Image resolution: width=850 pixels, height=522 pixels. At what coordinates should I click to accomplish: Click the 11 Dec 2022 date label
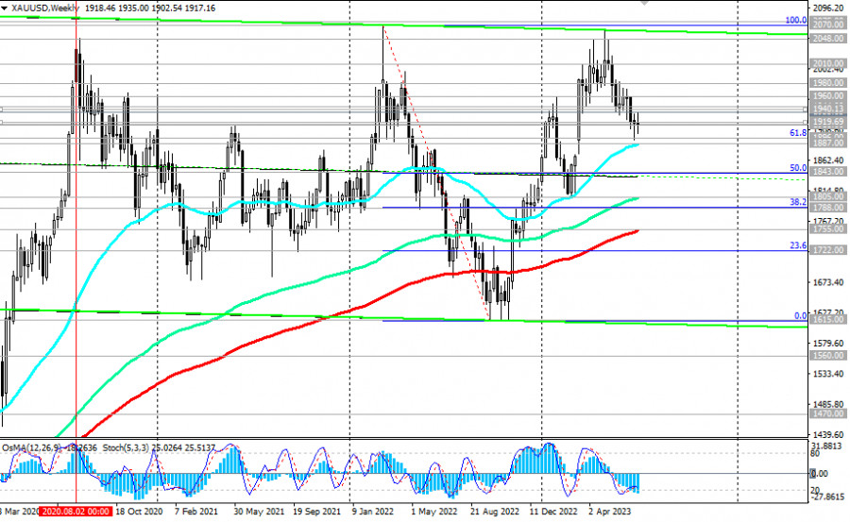click(x=553, y=512)
